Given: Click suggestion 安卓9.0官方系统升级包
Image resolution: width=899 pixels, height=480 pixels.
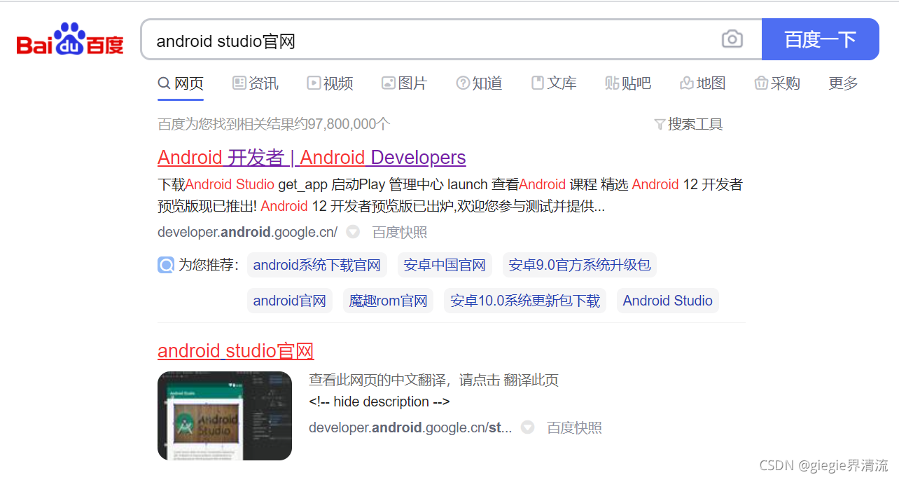Looking at the screenshot, I should pos(580,265).
